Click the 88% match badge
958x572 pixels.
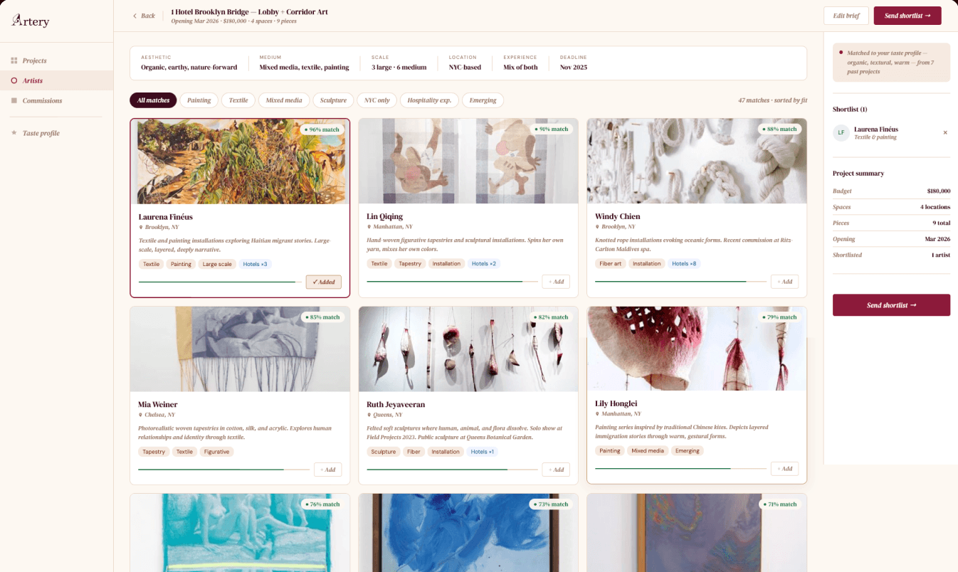point(779,129)
